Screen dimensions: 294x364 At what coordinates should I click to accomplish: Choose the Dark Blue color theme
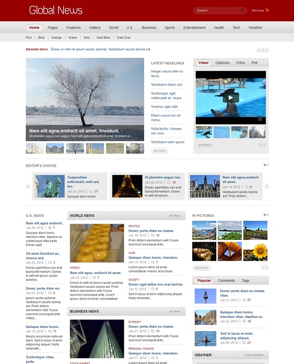(x=103, y=37)
